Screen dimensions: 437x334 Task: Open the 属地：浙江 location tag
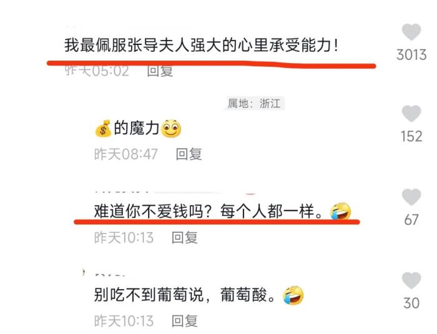pos(254,104)
